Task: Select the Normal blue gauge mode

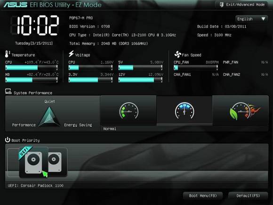Action: click(x=185, y=111)
